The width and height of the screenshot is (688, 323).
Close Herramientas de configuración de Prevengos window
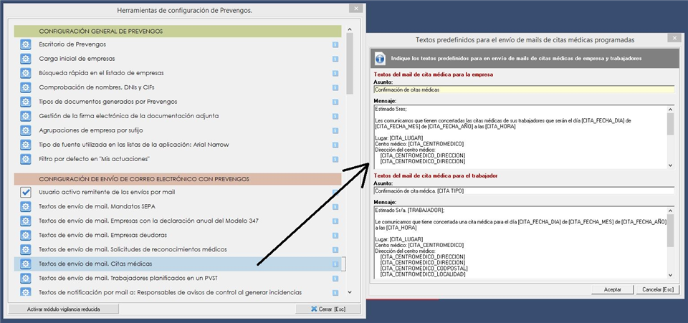pyautogui.click(x=356, y=9)
